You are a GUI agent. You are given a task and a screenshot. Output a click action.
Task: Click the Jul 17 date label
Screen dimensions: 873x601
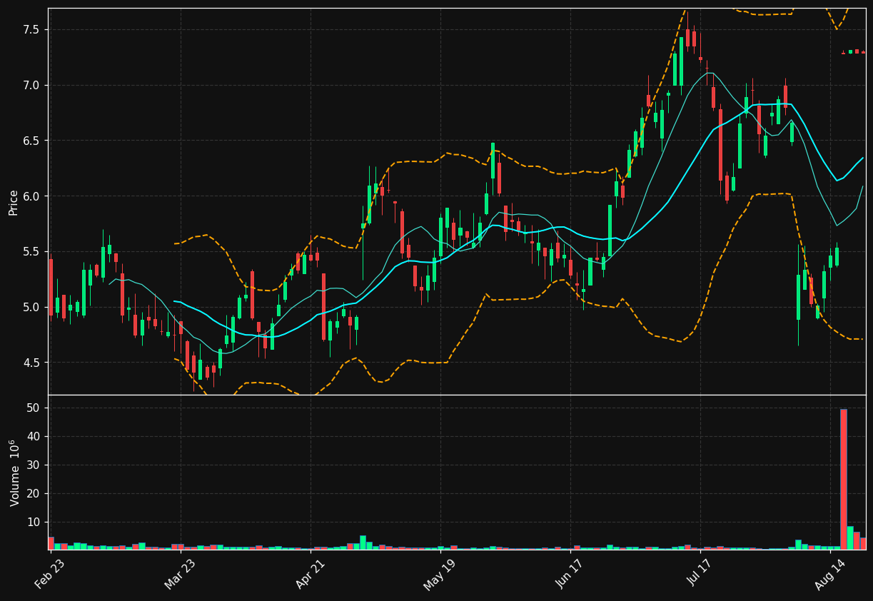tap(701, 573)
